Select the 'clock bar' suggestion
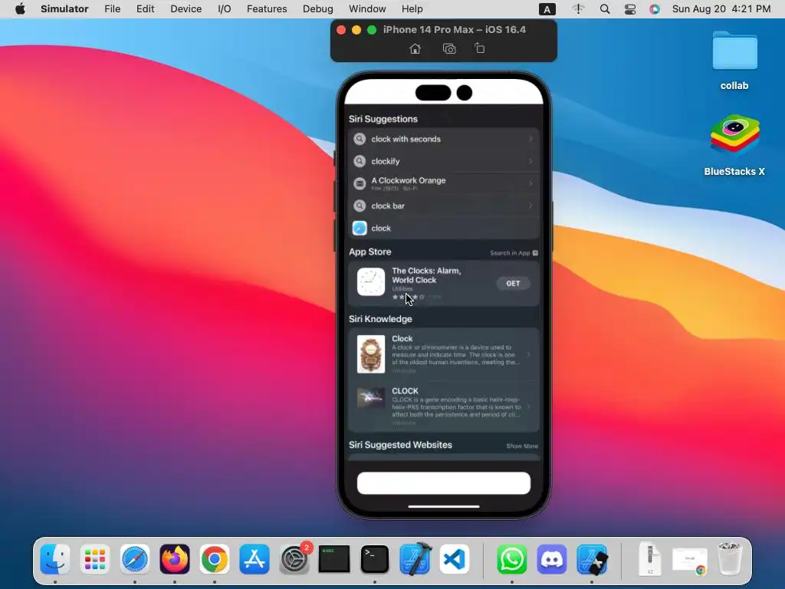785x589 pixels. (x=444, y=206)
